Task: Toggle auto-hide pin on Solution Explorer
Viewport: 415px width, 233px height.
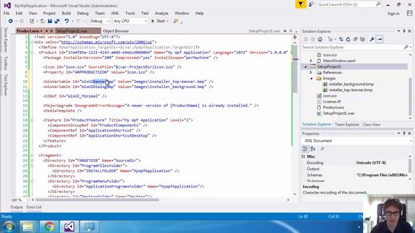Action: [x=404, y=31]
